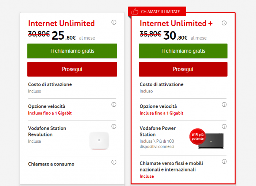256x186 pixels.
Task: Click Prosegui under Internet Unlimited plan
Action: tap(72, 69)
